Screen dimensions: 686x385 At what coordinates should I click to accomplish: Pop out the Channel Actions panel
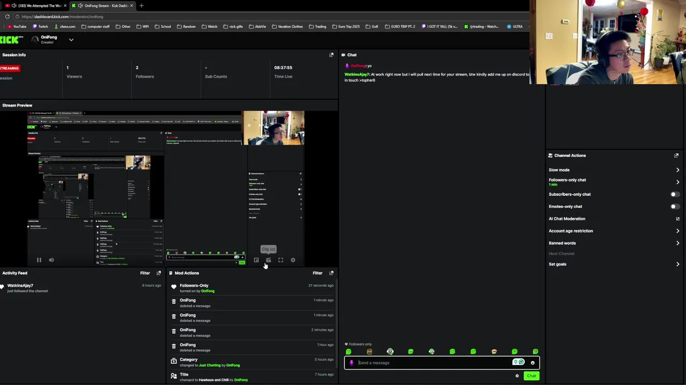coord(676,156)
